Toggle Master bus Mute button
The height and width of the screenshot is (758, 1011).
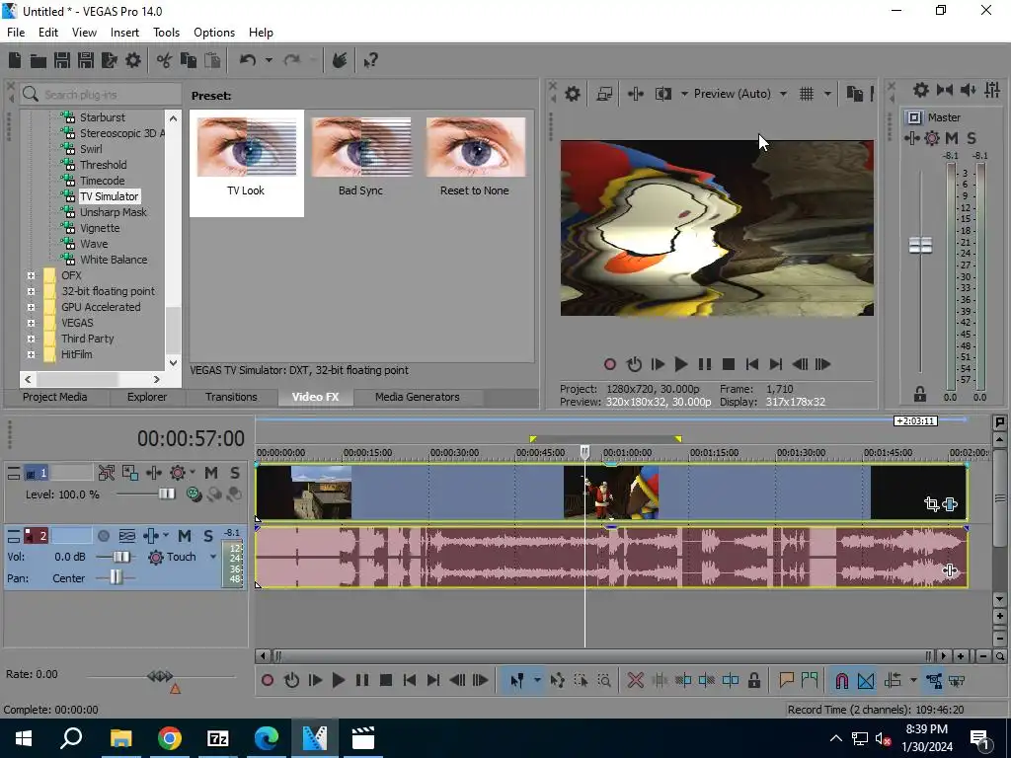click(952, 138)
